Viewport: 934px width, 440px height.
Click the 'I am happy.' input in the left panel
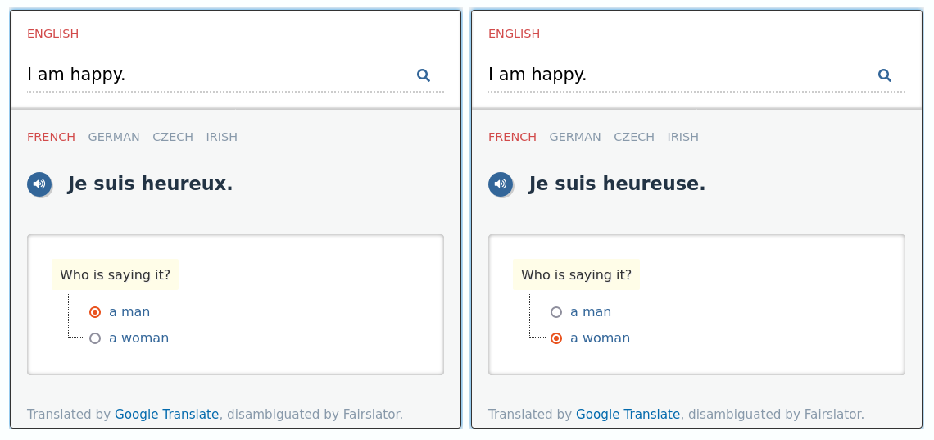213,75
